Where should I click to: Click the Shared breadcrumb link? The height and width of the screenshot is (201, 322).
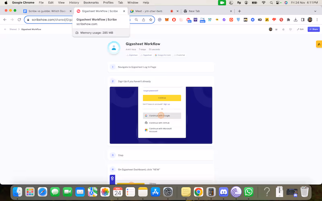tap(13, 29)
